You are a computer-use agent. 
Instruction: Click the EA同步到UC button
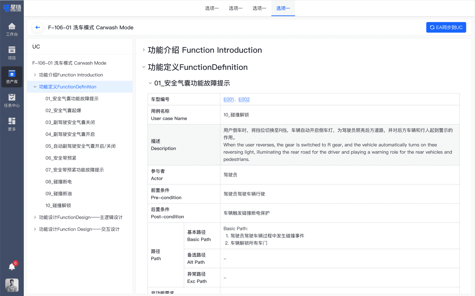pos(446,27)
